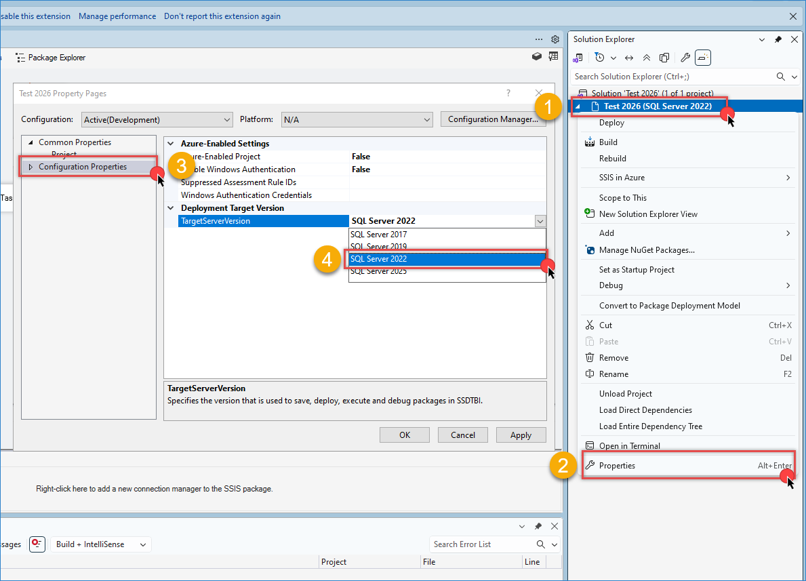Pin the Error List panel
This screenshot has height=581, width=806.
538,526
